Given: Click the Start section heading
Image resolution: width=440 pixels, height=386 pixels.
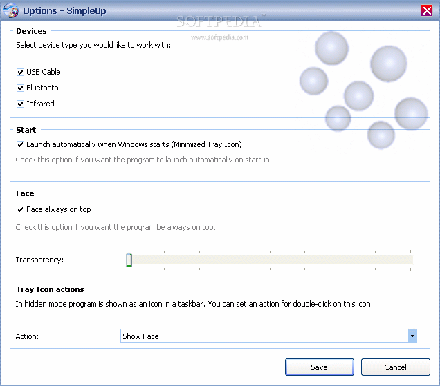Looking at the screenshot, I should (26, 130).
